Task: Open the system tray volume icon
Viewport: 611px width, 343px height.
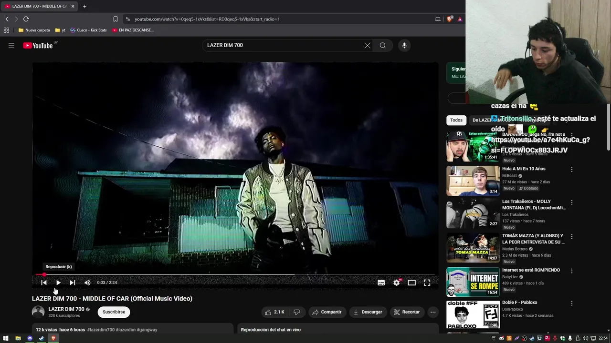Action: 585,338
